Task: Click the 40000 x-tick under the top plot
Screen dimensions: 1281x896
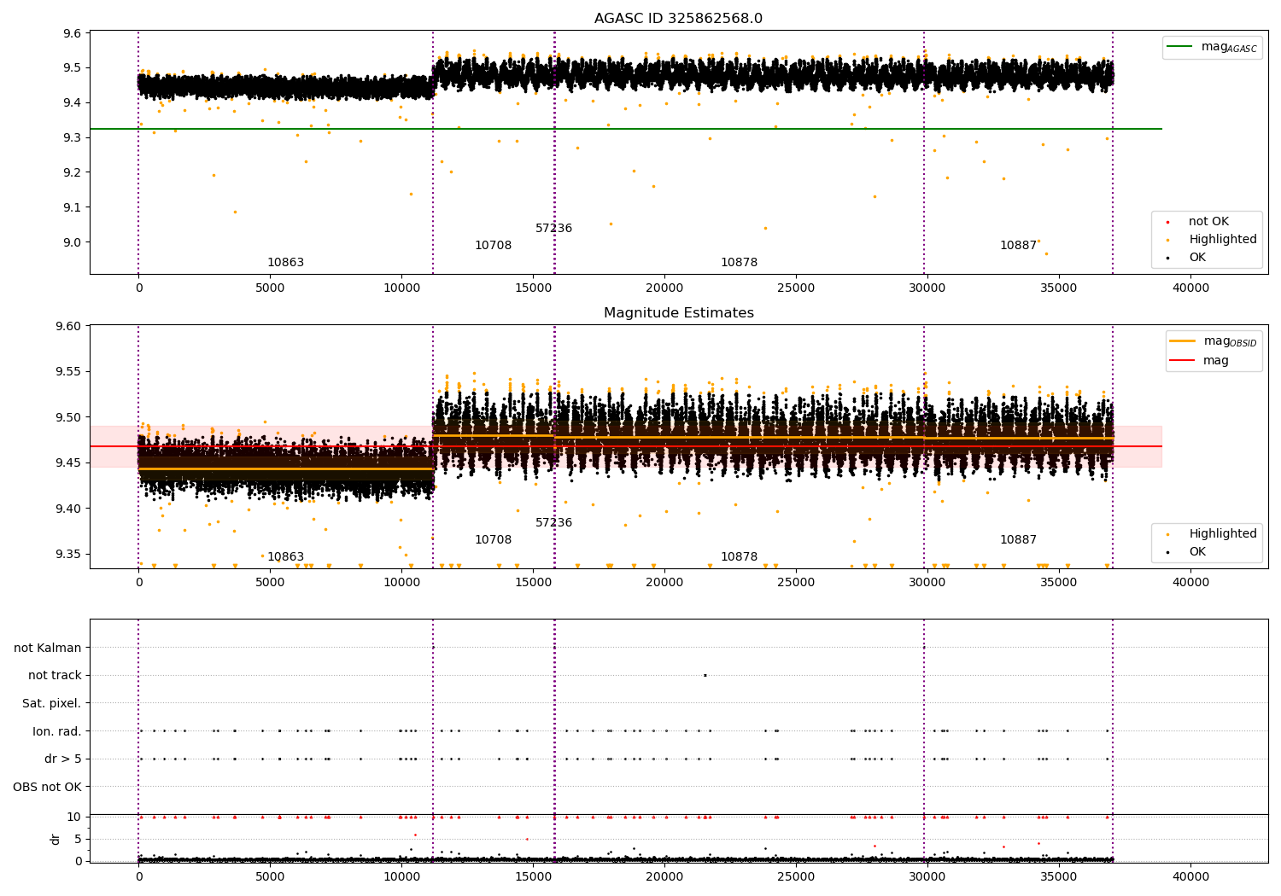Action: (x=1190, y=288)
